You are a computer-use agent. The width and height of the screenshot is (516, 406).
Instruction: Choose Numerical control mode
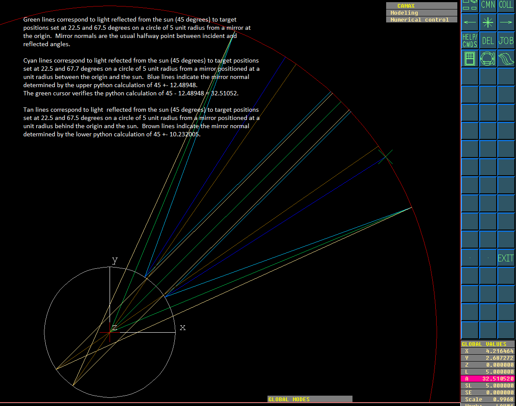(422, 19)
